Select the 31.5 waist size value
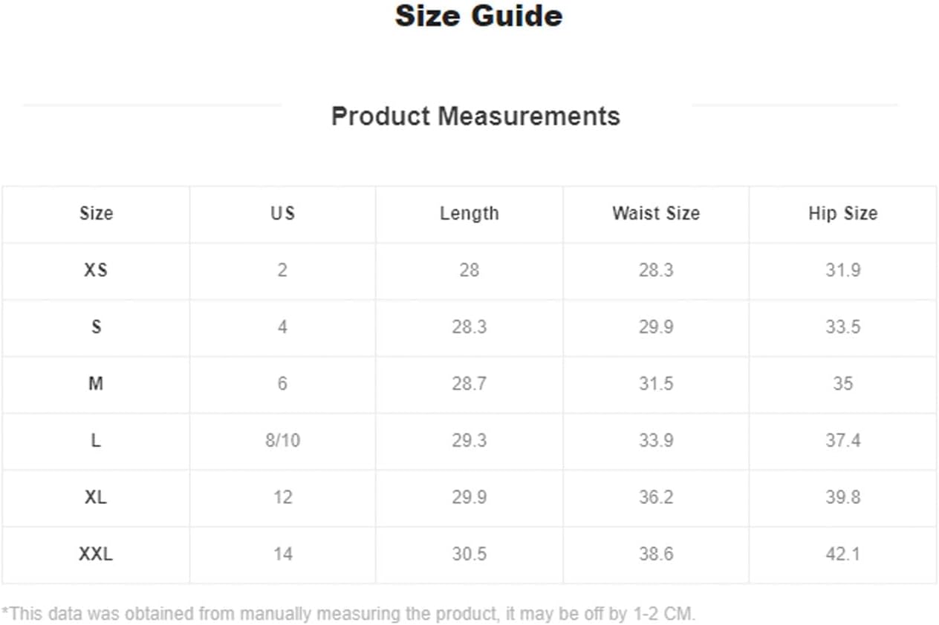The height and width of the screenshot is (625, 939). 656,384
